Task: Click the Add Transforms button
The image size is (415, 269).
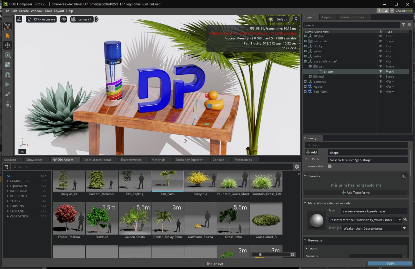Action: pos(356,192)
